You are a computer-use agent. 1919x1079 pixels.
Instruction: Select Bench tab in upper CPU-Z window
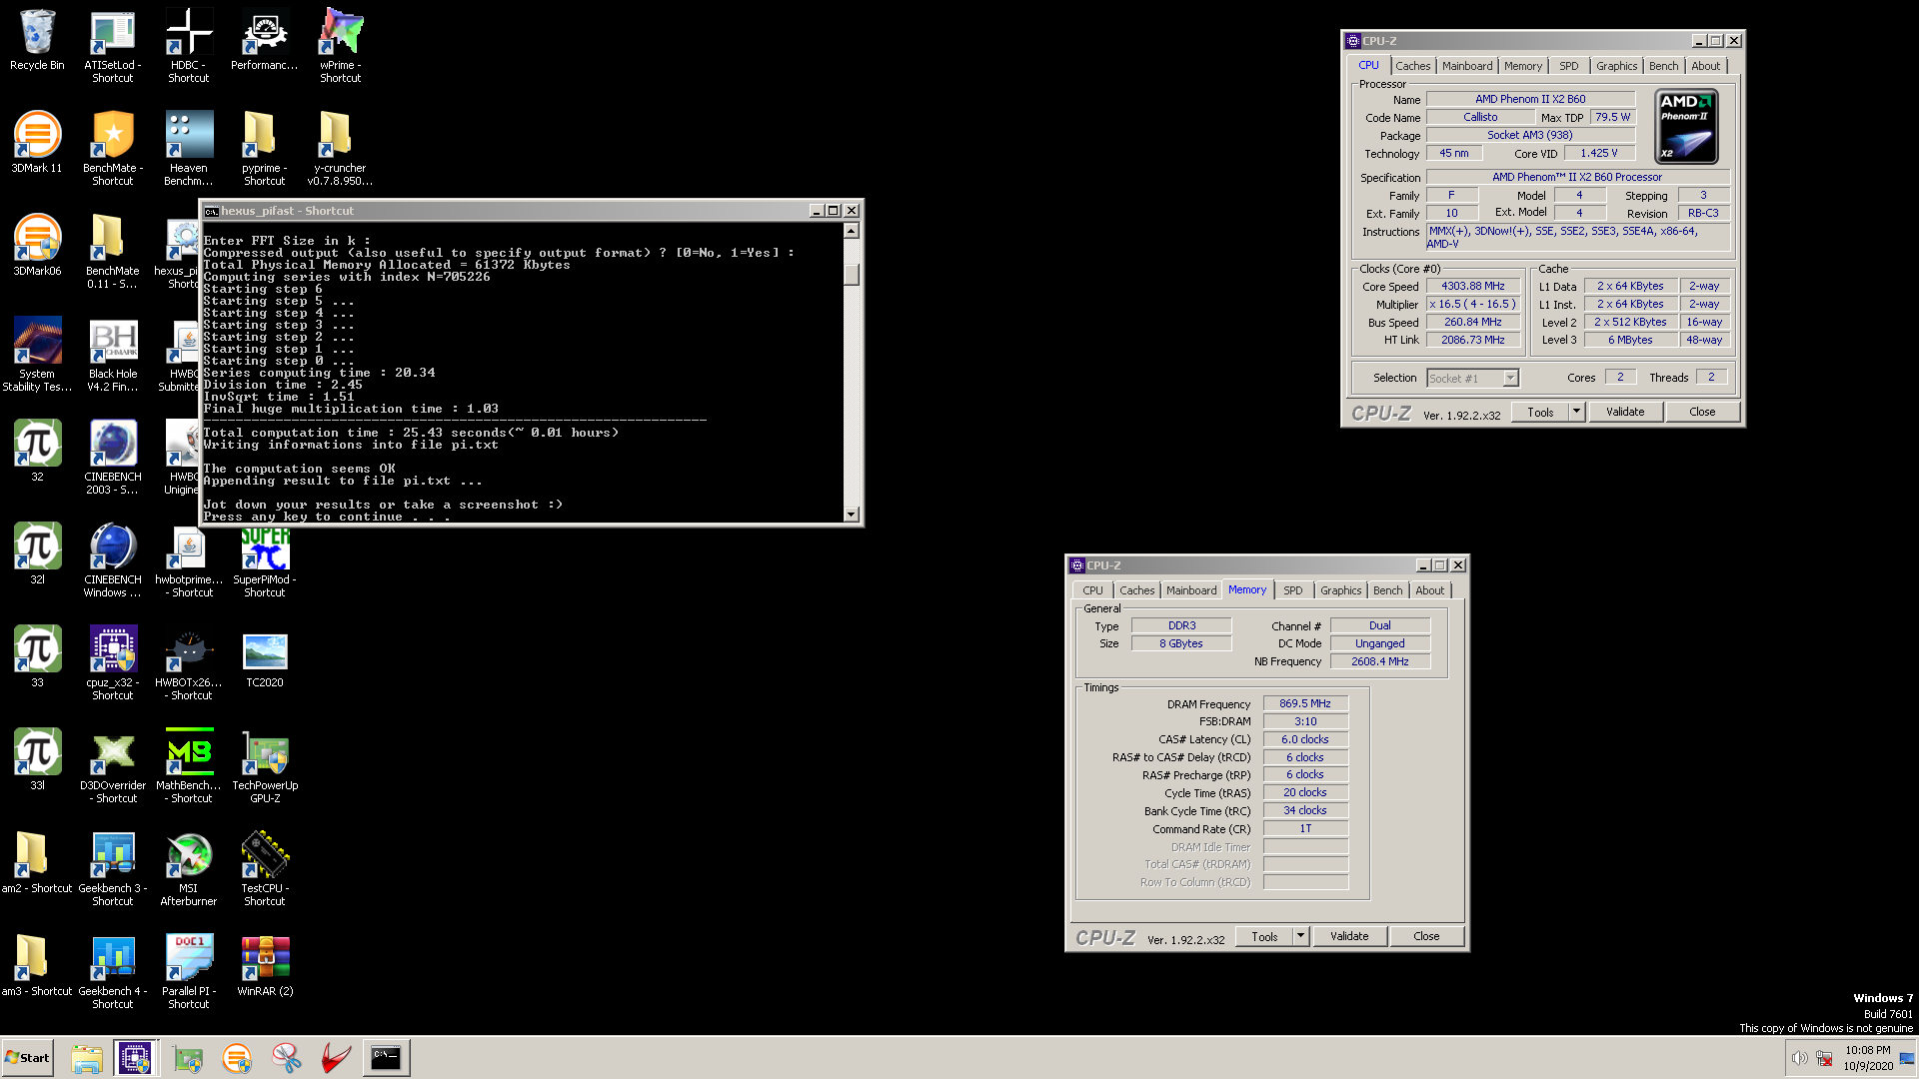click(1663, 66)
